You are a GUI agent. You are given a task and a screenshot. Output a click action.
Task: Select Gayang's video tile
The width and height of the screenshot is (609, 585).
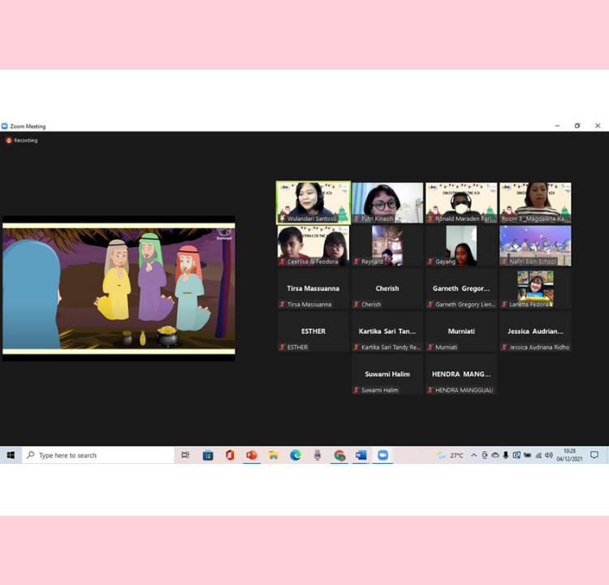click(x=461, y=245)
